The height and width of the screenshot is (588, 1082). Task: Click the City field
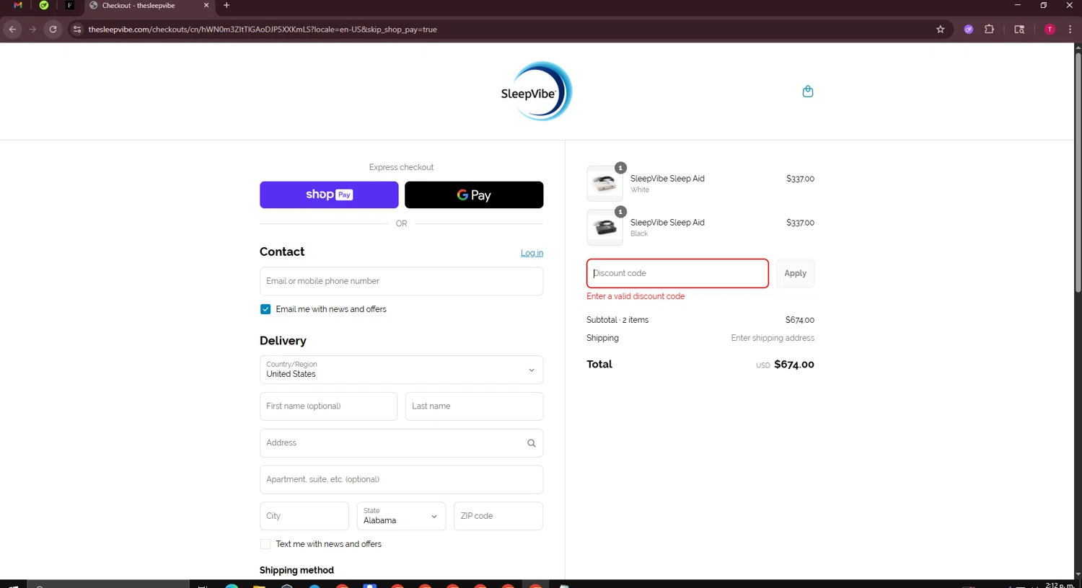coord(304,516)
